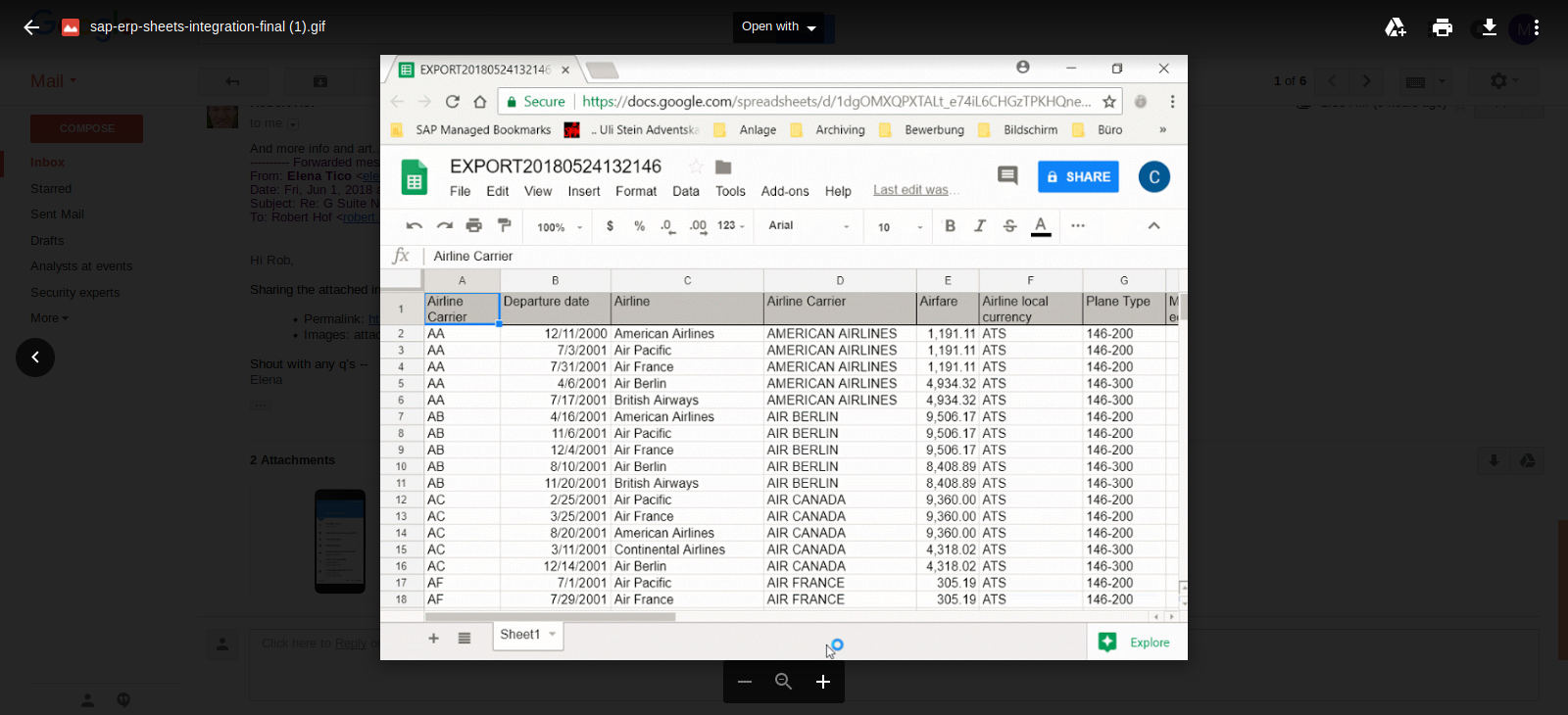Add a new sheet with the plus icon

(x=433, y=639)
